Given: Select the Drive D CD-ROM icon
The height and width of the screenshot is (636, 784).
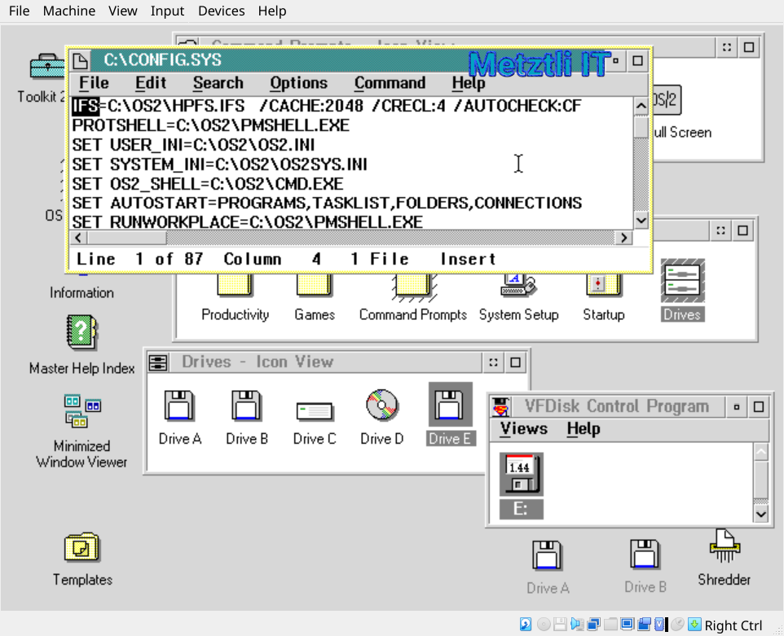Looking at the screenshot, I should click(x=382, y=405).
